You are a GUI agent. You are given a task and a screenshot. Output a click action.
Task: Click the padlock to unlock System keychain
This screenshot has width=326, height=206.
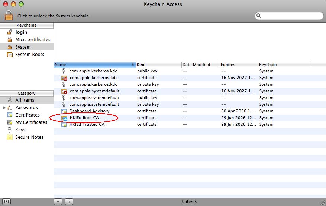(x=9, y=16)
